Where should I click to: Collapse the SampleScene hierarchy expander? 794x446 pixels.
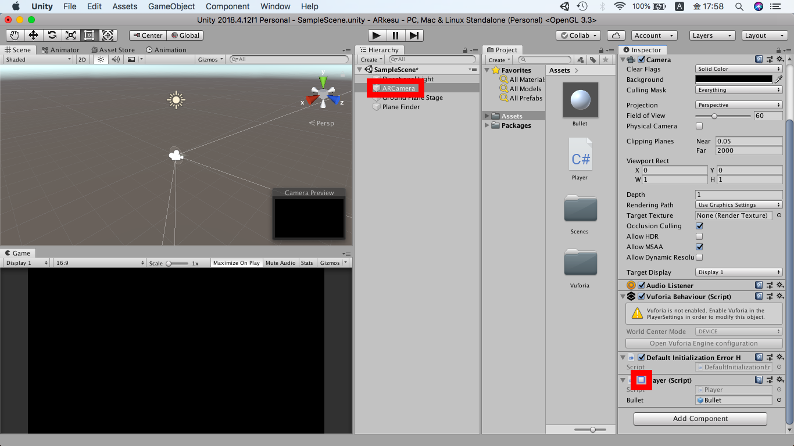[360, 70]
